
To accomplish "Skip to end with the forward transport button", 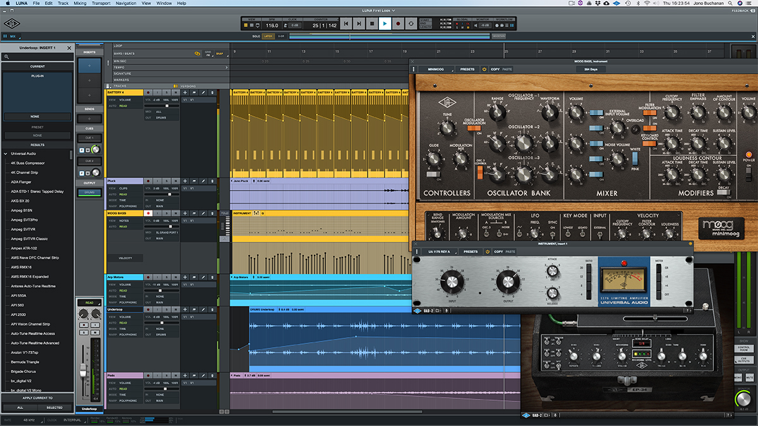I will pos(359,23).
